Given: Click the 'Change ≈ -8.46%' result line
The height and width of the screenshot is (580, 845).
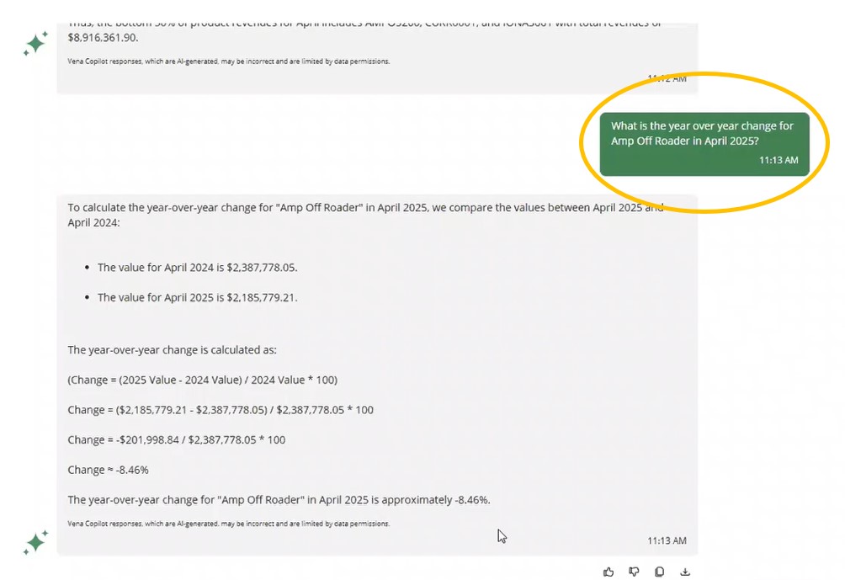Looking at the screenshot, I should coord(108,470).
